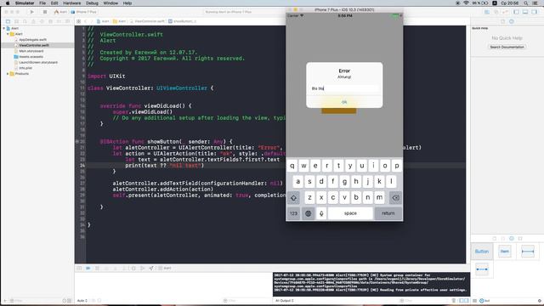The width and height of the screenshot is (544, 306).
Task: Pick the Fixed Space item in library
Action: pyautogui.click(x=528, y=252)
